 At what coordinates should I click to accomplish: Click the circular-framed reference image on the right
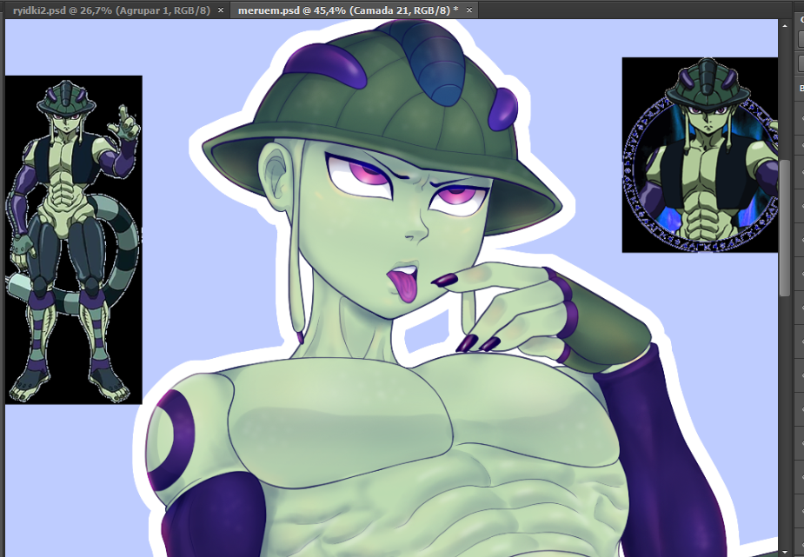click(700, 155)
